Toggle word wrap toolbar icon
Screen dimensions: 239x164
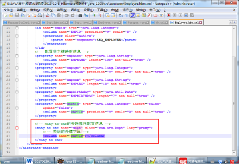121,16
